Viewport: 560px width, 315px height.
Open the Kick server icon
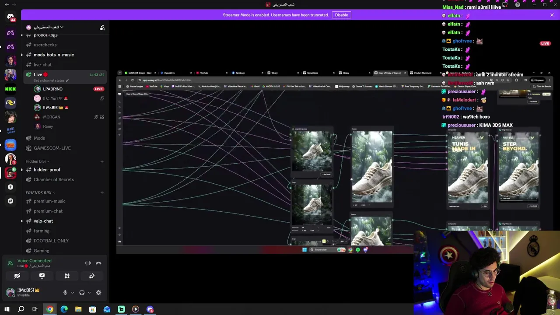click(10, 89)
